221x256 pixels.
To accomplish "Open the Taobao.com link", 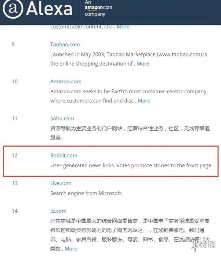I will (x=65, y=44).
